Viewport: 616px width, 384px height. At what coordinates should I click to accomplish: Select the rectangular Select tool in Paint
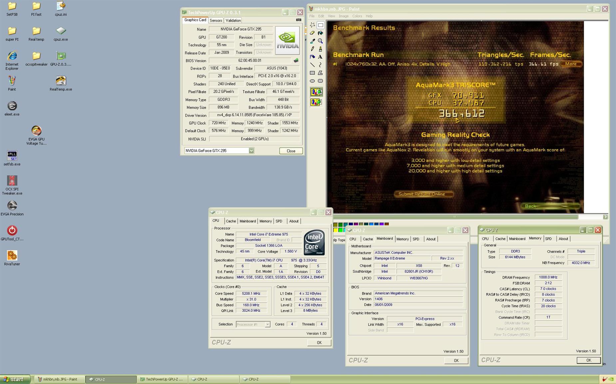tap(320, 25)
